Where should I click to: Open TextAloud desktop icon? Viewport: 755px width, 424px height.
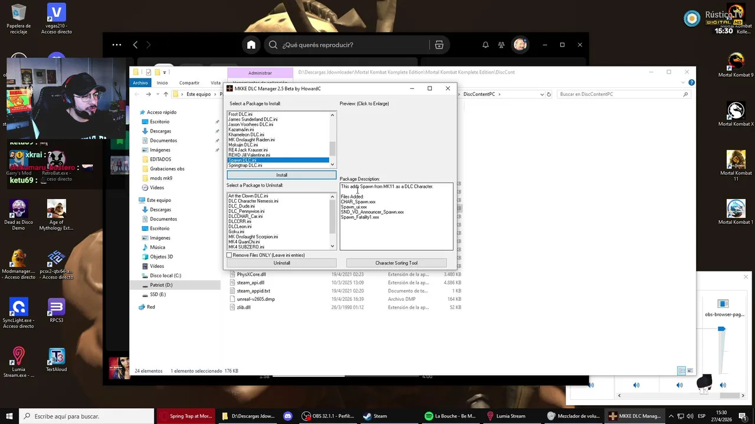coord(57,360)
